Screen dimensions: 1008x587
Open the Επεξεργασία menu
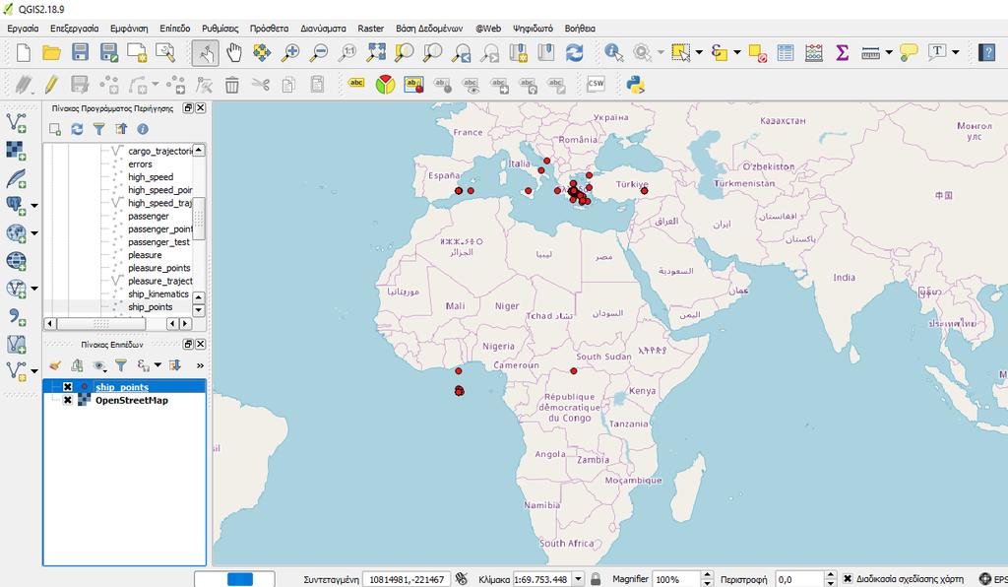click(75, 29)
